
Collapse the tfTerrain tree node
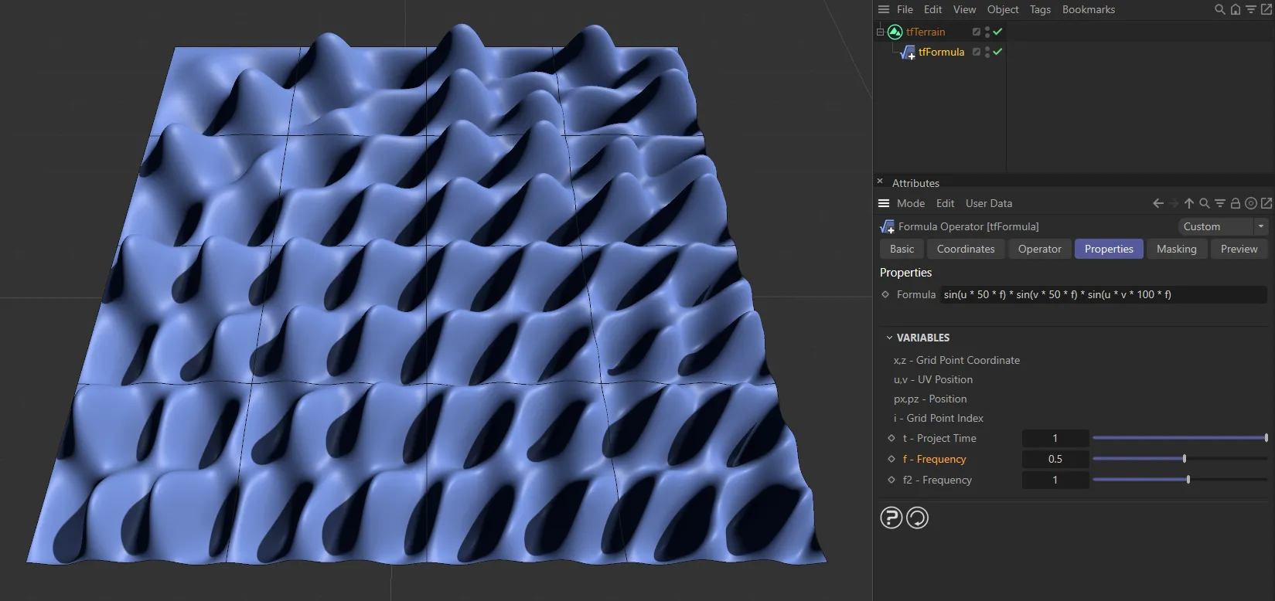pos(880,32)
